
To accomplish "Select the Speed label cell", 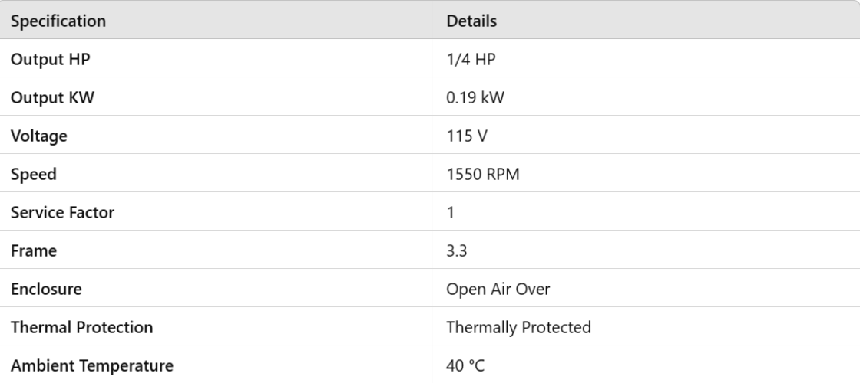I will pos(34,174).
